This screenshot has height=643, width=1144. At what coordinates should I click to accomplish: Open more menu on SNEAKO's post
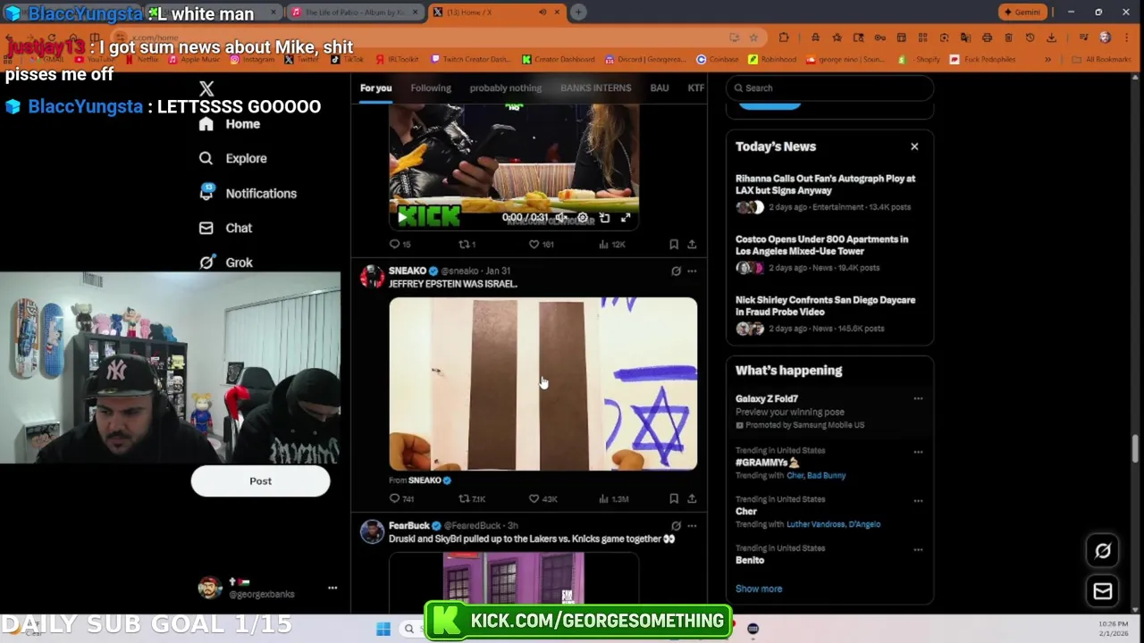point(692,271)
